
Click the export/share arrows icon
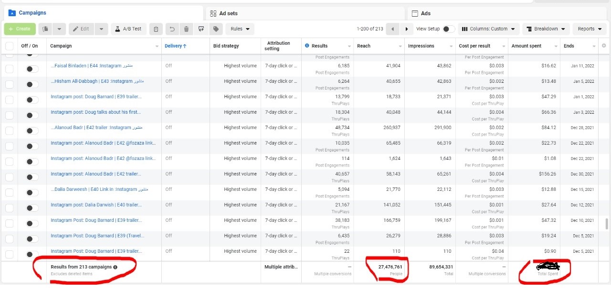[x=201, y=29]
